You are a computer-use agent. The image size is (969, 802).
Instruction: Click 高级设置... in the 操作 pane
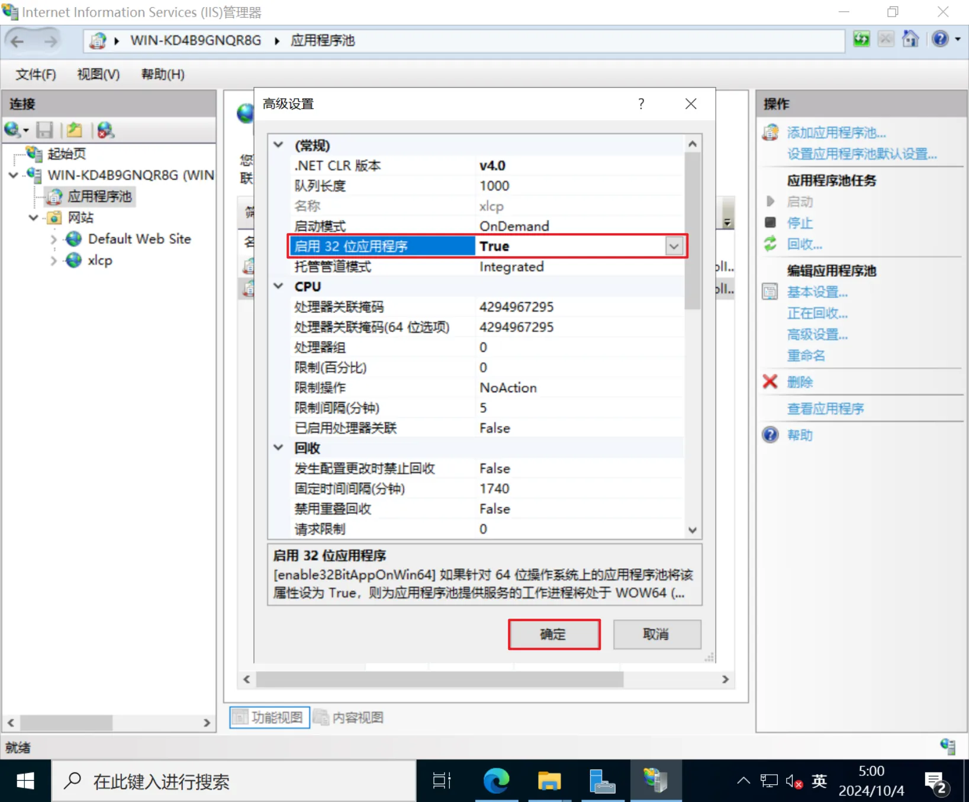(x=817, y=335)
